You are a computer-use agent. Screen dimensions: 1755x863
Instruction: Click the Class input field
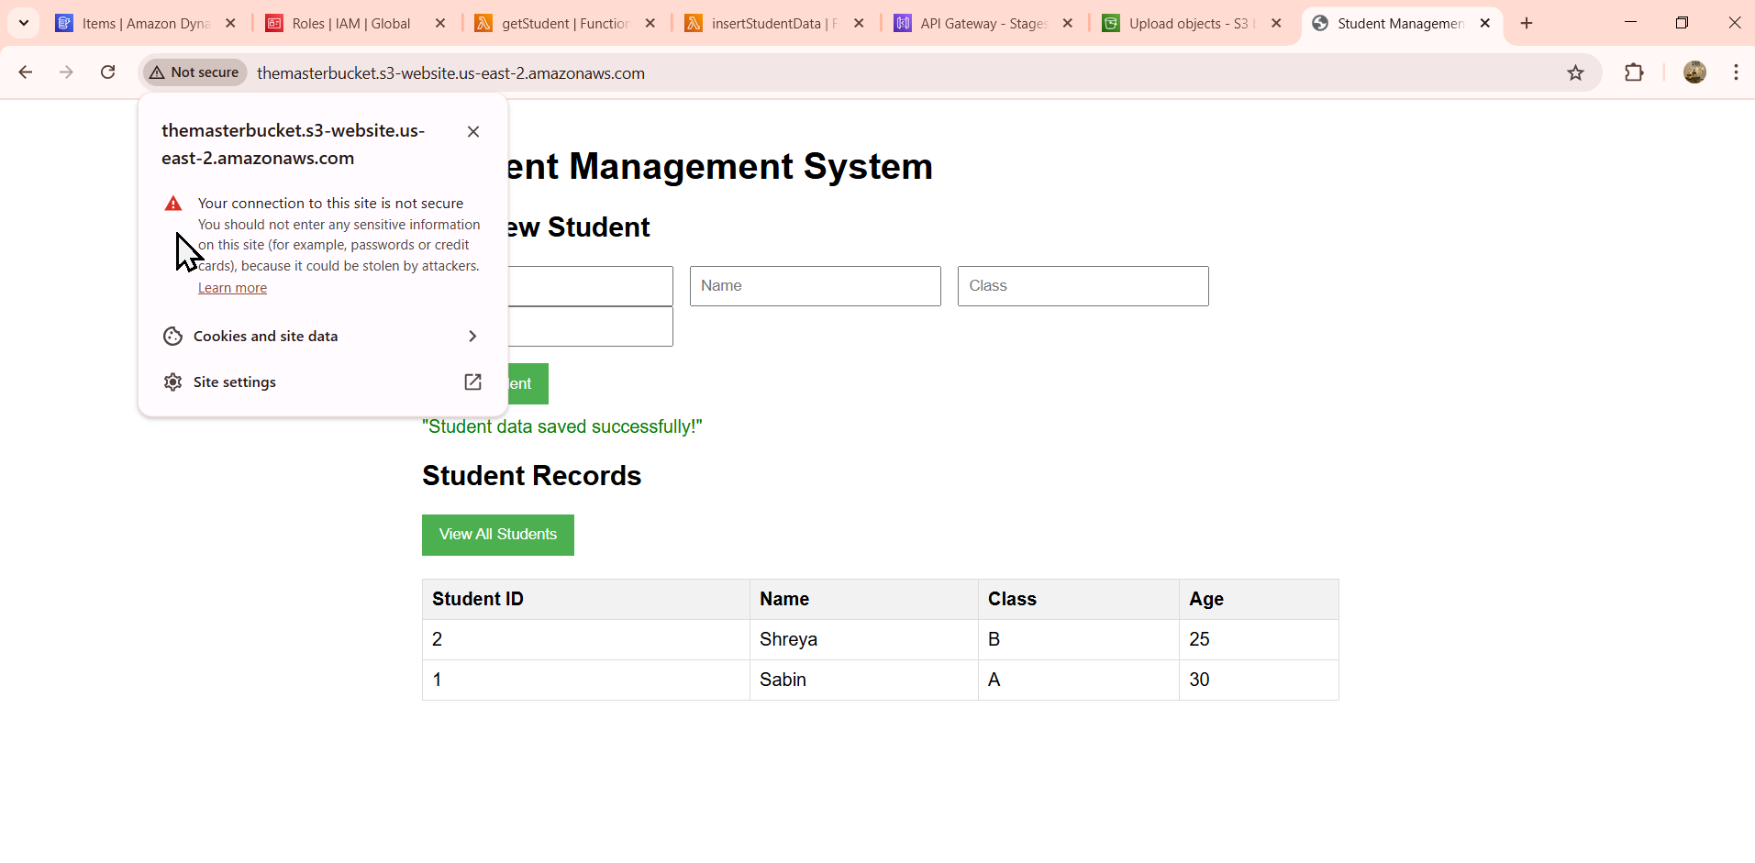(x=1083, y=286)
